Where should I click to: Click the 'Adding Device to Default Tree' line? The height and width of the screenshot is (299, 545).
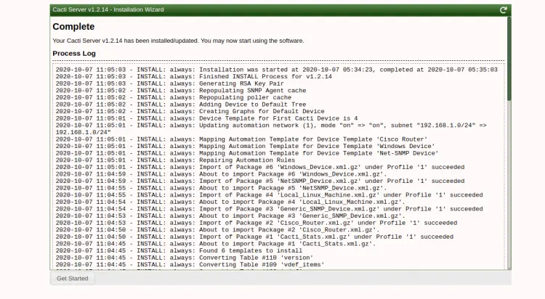(181, 105)
